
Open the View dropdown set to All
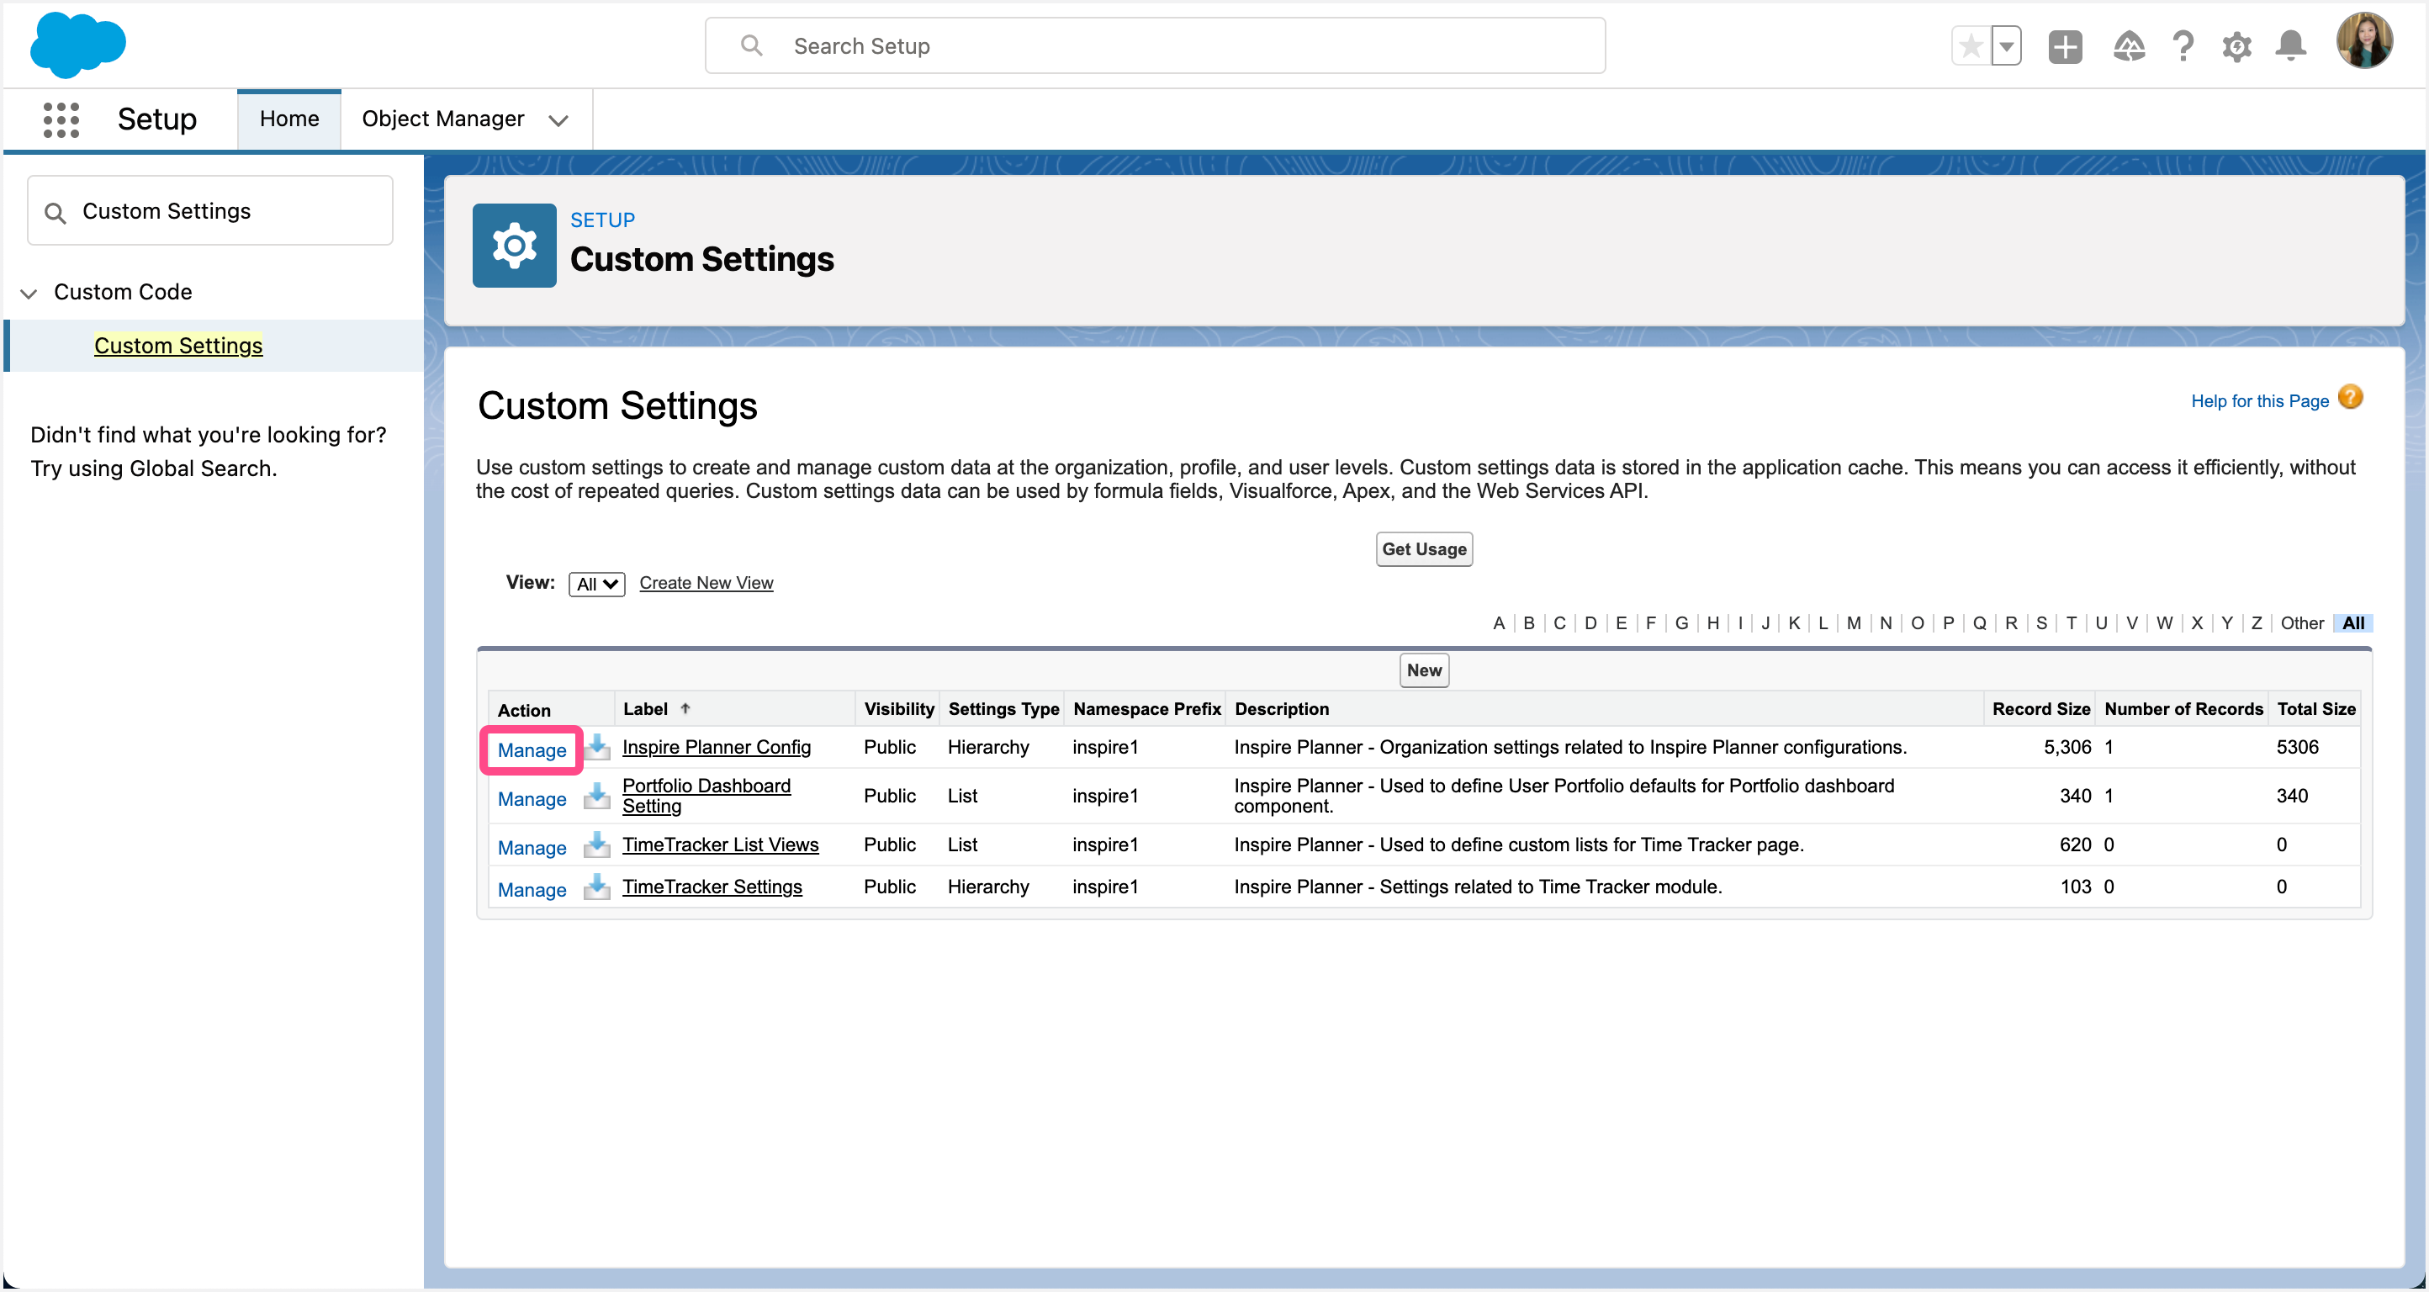pos(596,583)
